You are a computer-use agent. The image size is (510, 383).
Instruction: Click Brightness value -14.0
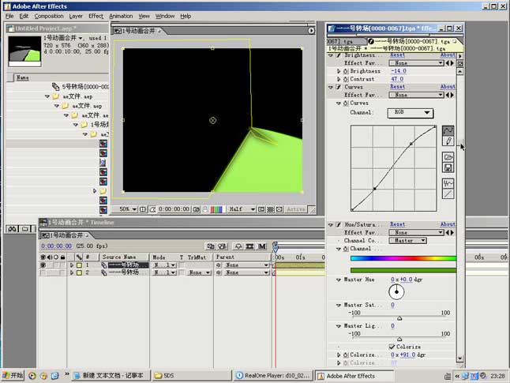click(399, 71)
